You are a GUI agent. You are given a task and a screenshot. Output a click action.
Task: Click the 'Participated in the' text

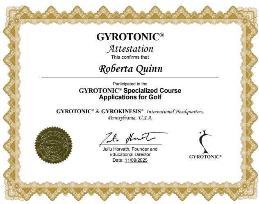130,83
